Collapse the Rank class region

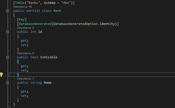pyautogui.click(x=7, y=11)
